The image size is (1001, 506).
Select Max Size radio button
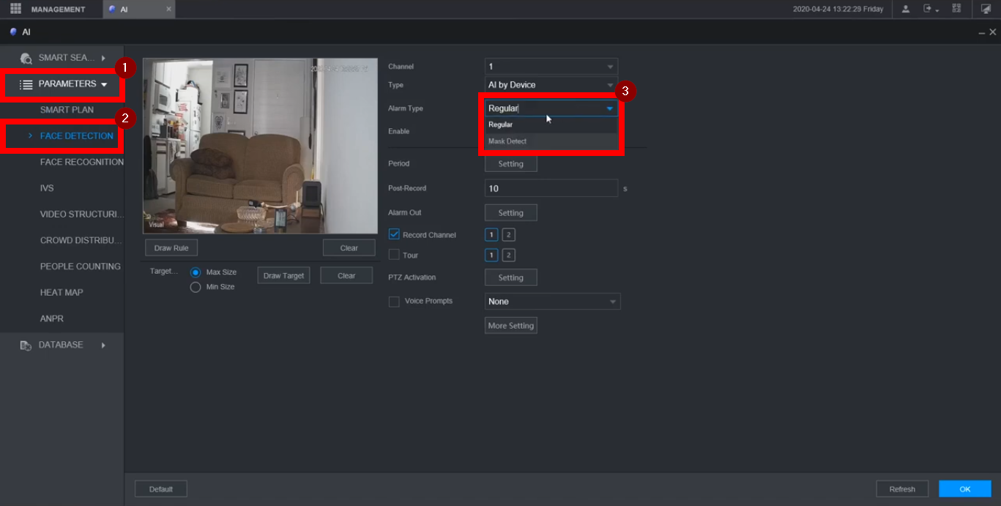196,272
